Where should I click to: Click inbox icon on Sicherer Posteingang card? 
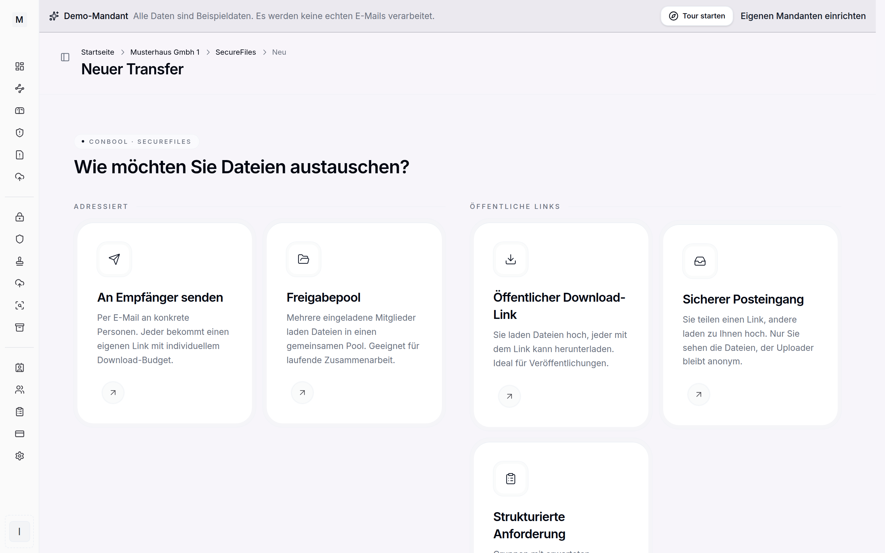700,261
